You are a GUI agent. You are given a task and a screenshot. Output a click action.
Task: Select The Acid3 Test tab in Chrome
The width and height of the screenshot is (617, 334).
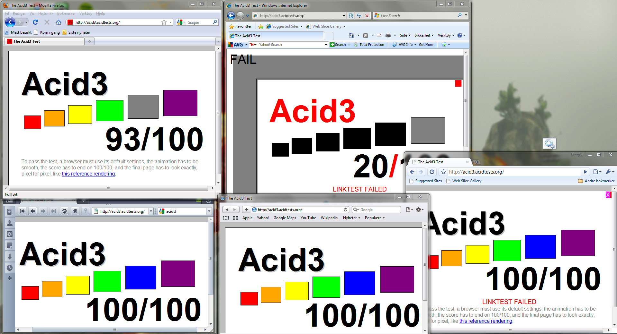coord(440,162)
